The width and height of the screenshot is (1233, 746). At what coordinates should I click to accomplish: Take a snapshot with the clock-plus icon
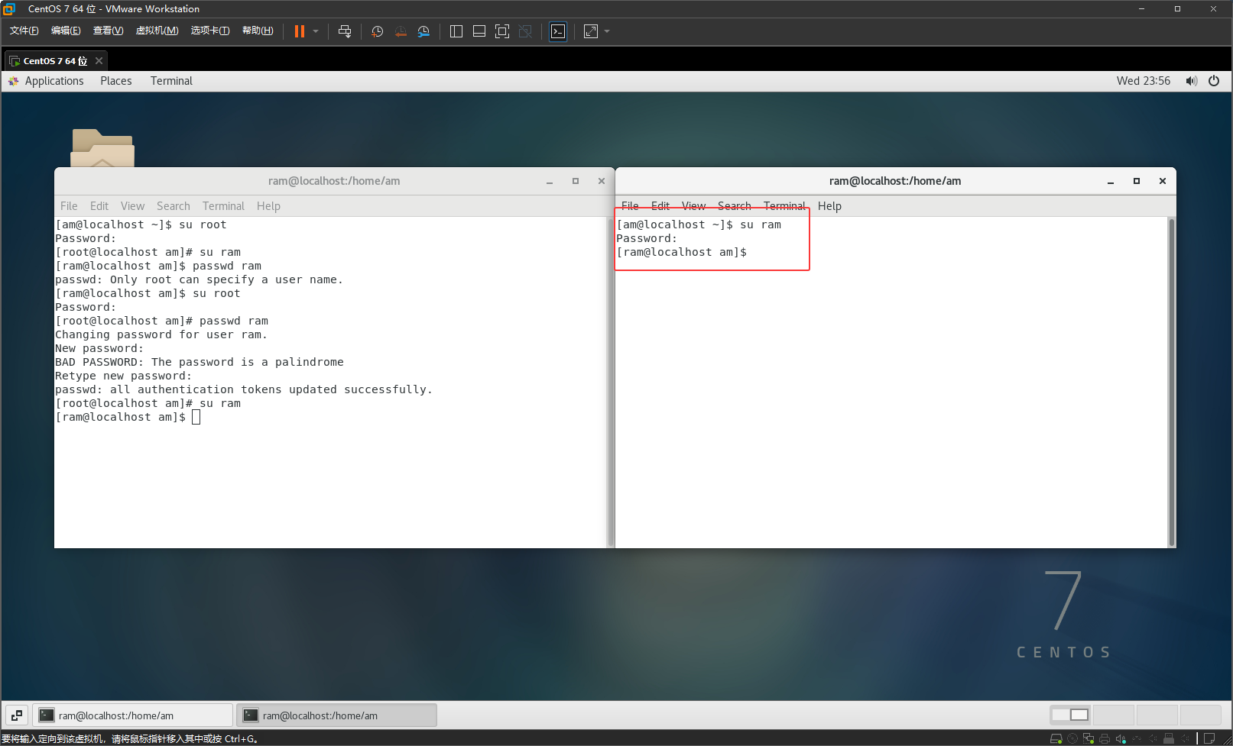click(x=377, y=31)
